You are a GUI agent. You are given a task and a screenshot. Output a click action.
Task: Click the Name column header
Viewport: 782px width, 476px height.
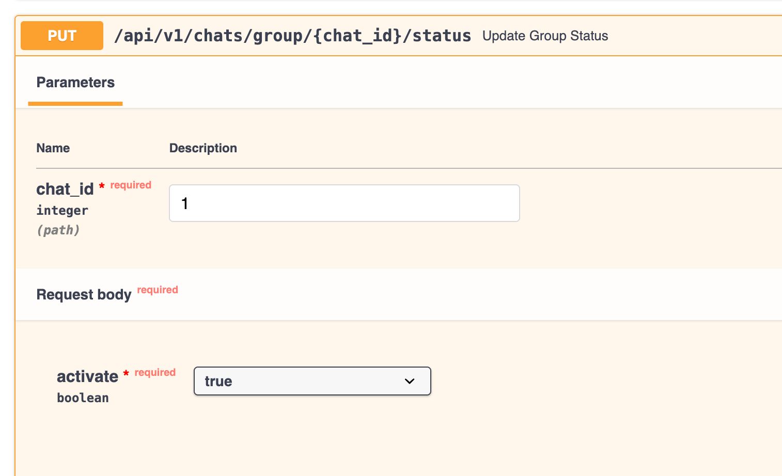[x=53, y=148]
